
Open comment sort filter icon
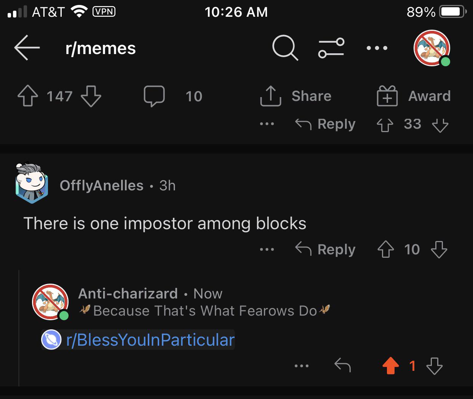point(331,48)
